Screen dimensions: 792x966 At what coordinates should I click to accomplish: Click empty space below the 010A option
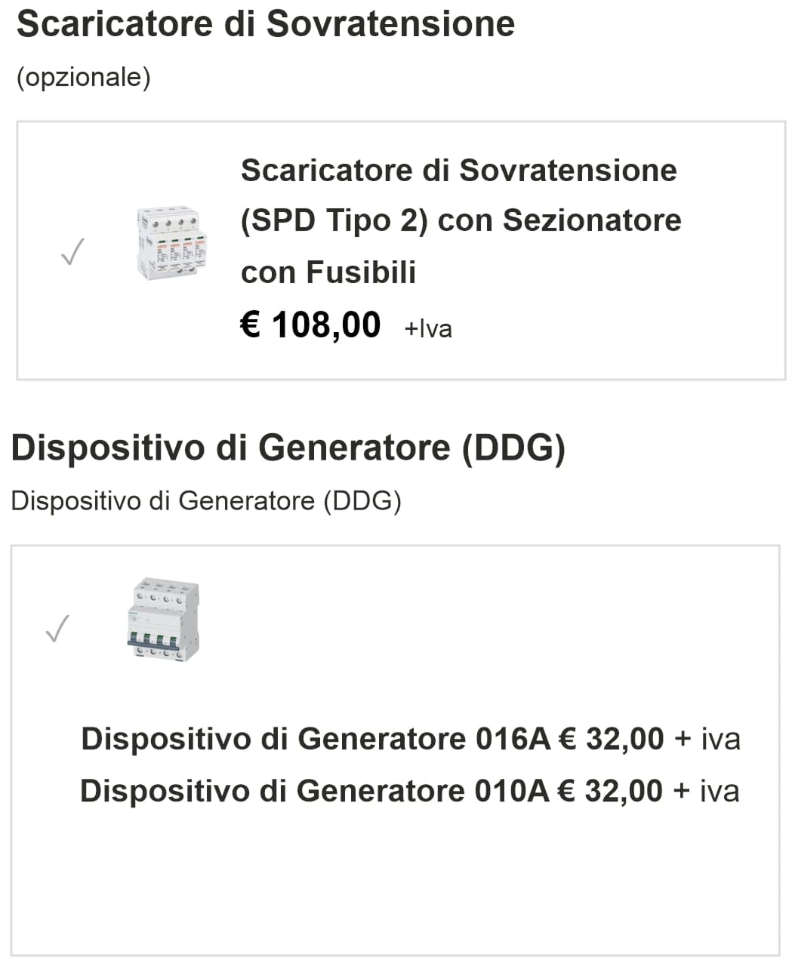394,883
